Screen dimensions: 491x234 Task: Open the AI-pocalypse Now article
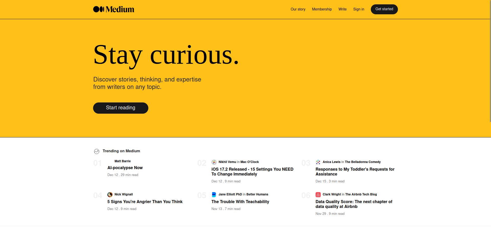click(125, 168)
